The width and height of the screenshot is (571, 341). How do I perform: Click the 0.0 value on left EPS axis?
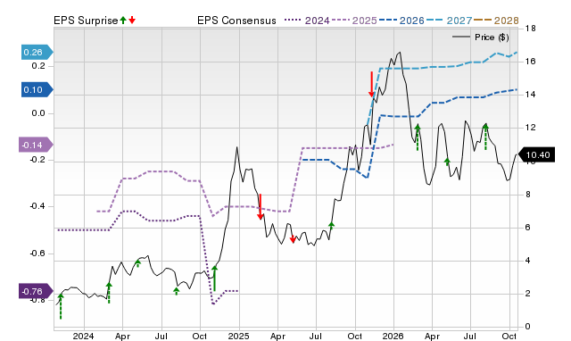pos(38,113)
